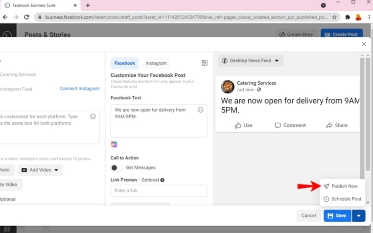
Task: Open emoji picker in shared text box
Action: [x=93, y=116]
